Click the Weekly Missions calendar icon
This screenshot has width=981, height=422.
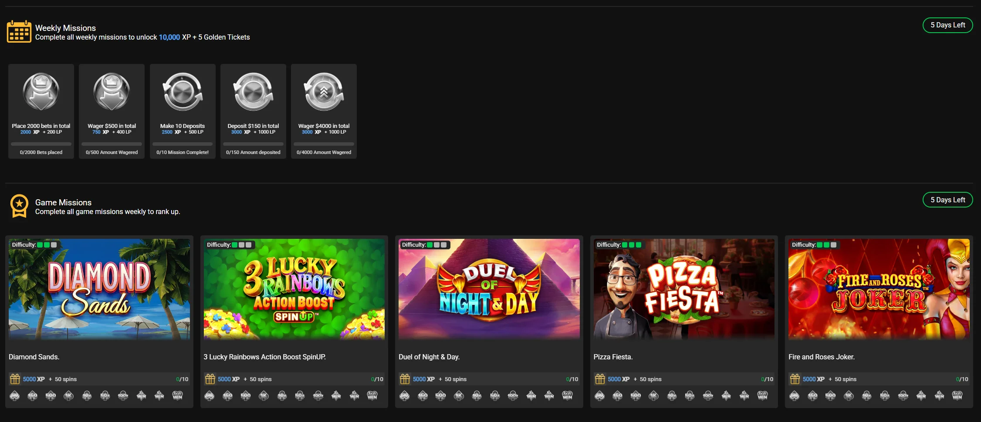[19, 31]
